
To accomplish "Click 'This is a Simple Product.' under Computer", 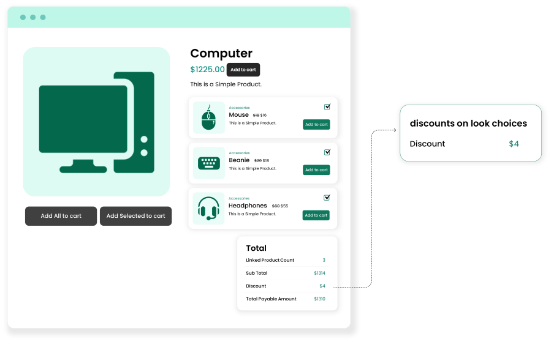I will tap(226, 84).
